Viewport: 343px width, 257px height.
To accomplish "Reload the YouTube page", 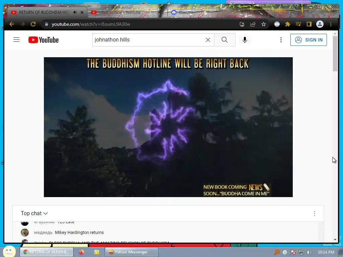I will (x=33, y=24).
